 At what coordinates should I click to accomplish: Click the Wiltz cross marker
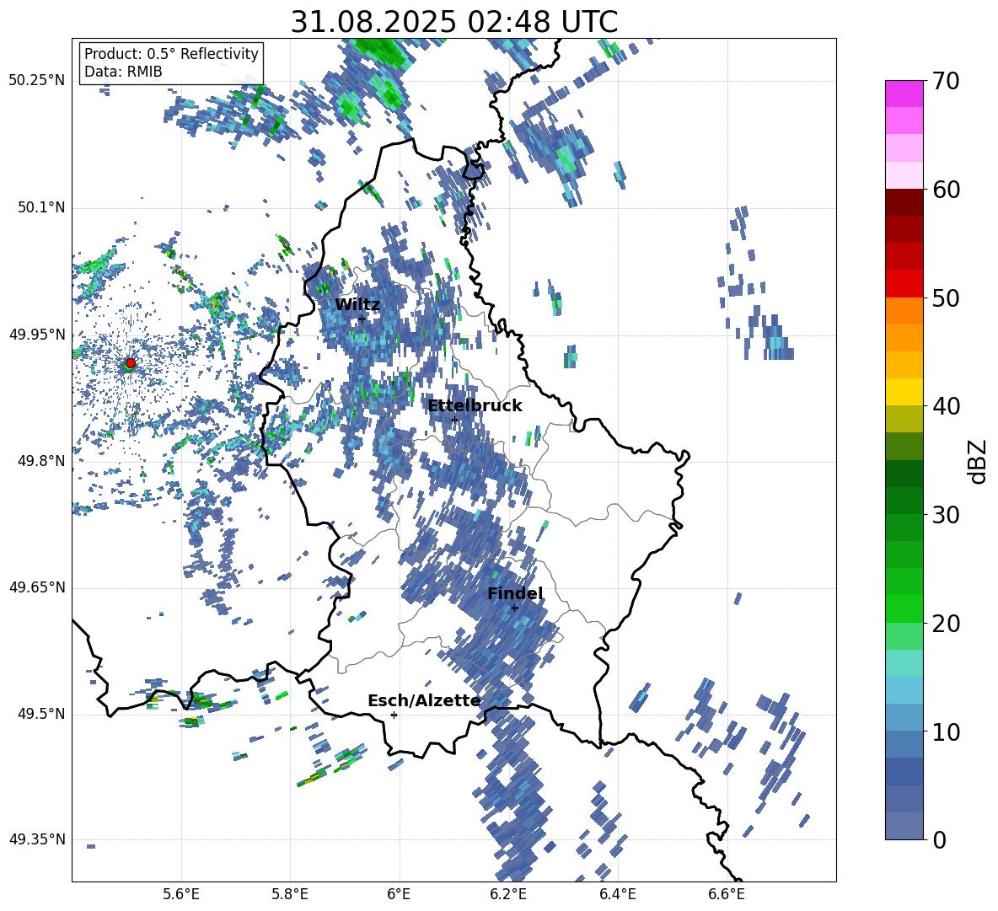(x=362, y=319)
